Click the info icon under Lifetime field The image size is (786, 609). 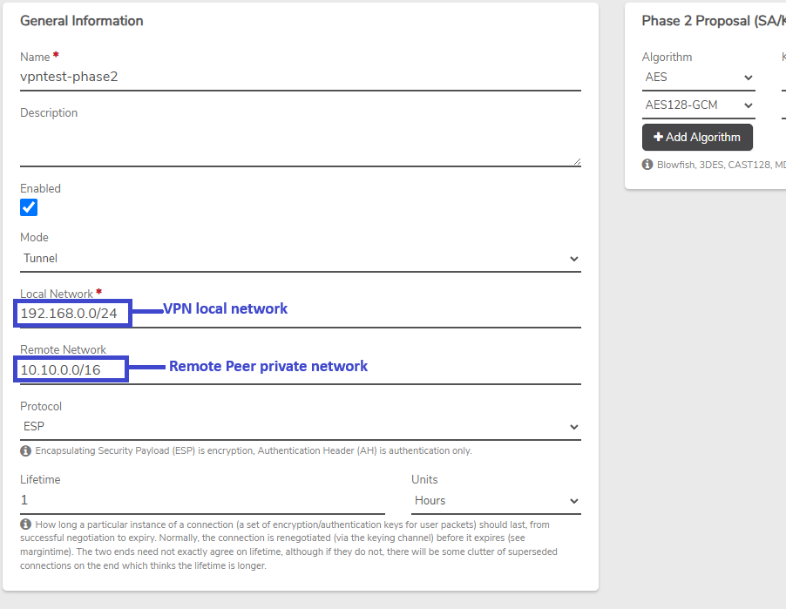[x=25, y=524]
